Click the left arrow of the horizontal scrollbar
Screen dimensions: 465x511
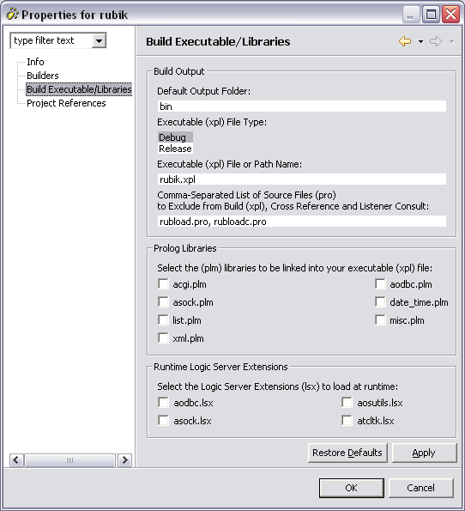[x=16, y=460]
